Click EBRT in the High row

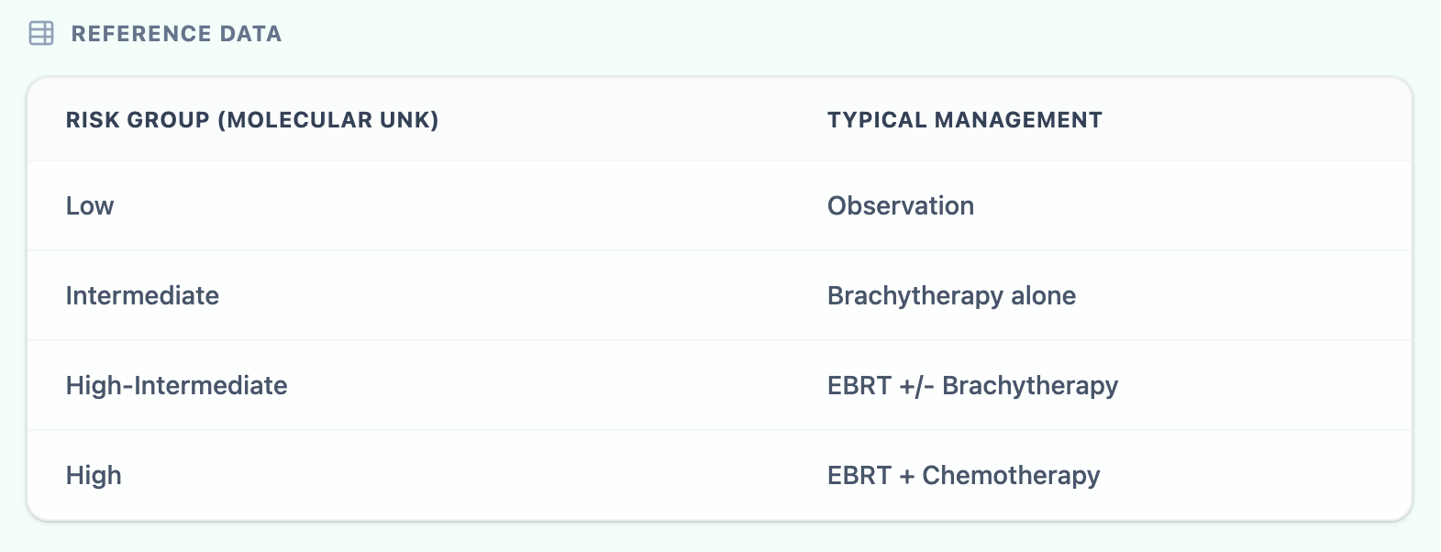[859, 476]
